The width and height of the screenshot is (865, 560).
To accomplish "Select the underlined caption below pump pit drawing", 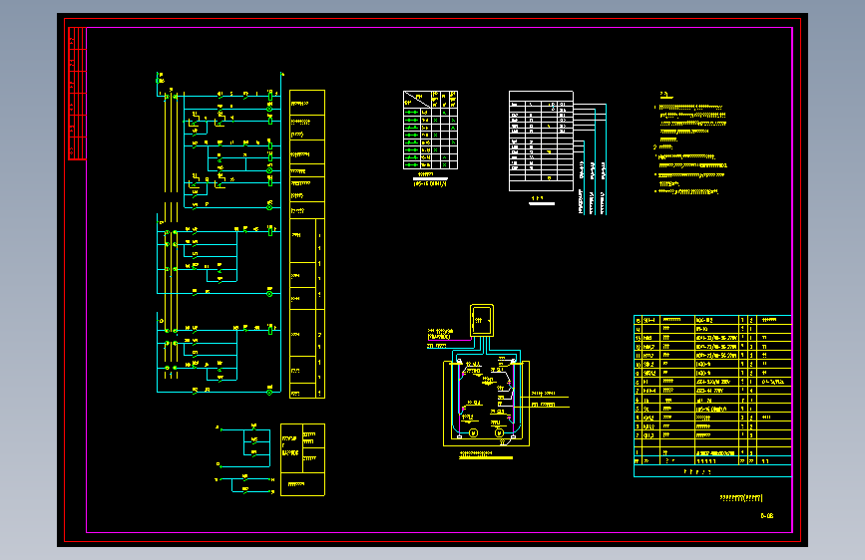I will 486,454.
